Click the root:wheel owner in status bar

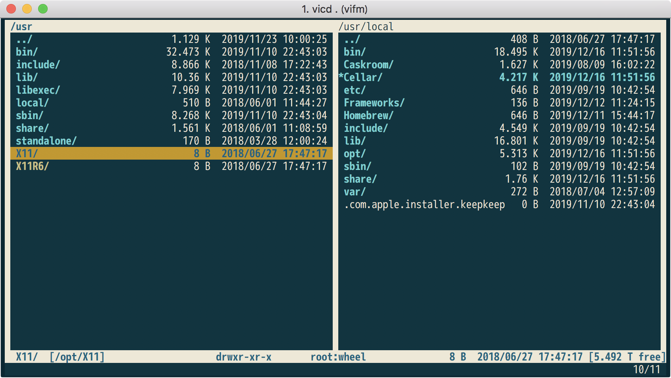pyautogui.click(x=338, y=357)
